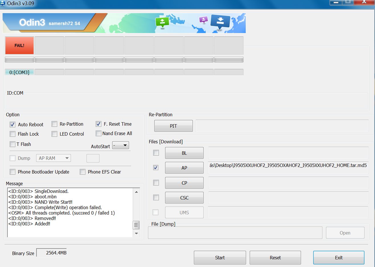Viewport: 375px width, 267px height.
Task: Click the Odin3 logo in the banner
Action: point(32,23)
